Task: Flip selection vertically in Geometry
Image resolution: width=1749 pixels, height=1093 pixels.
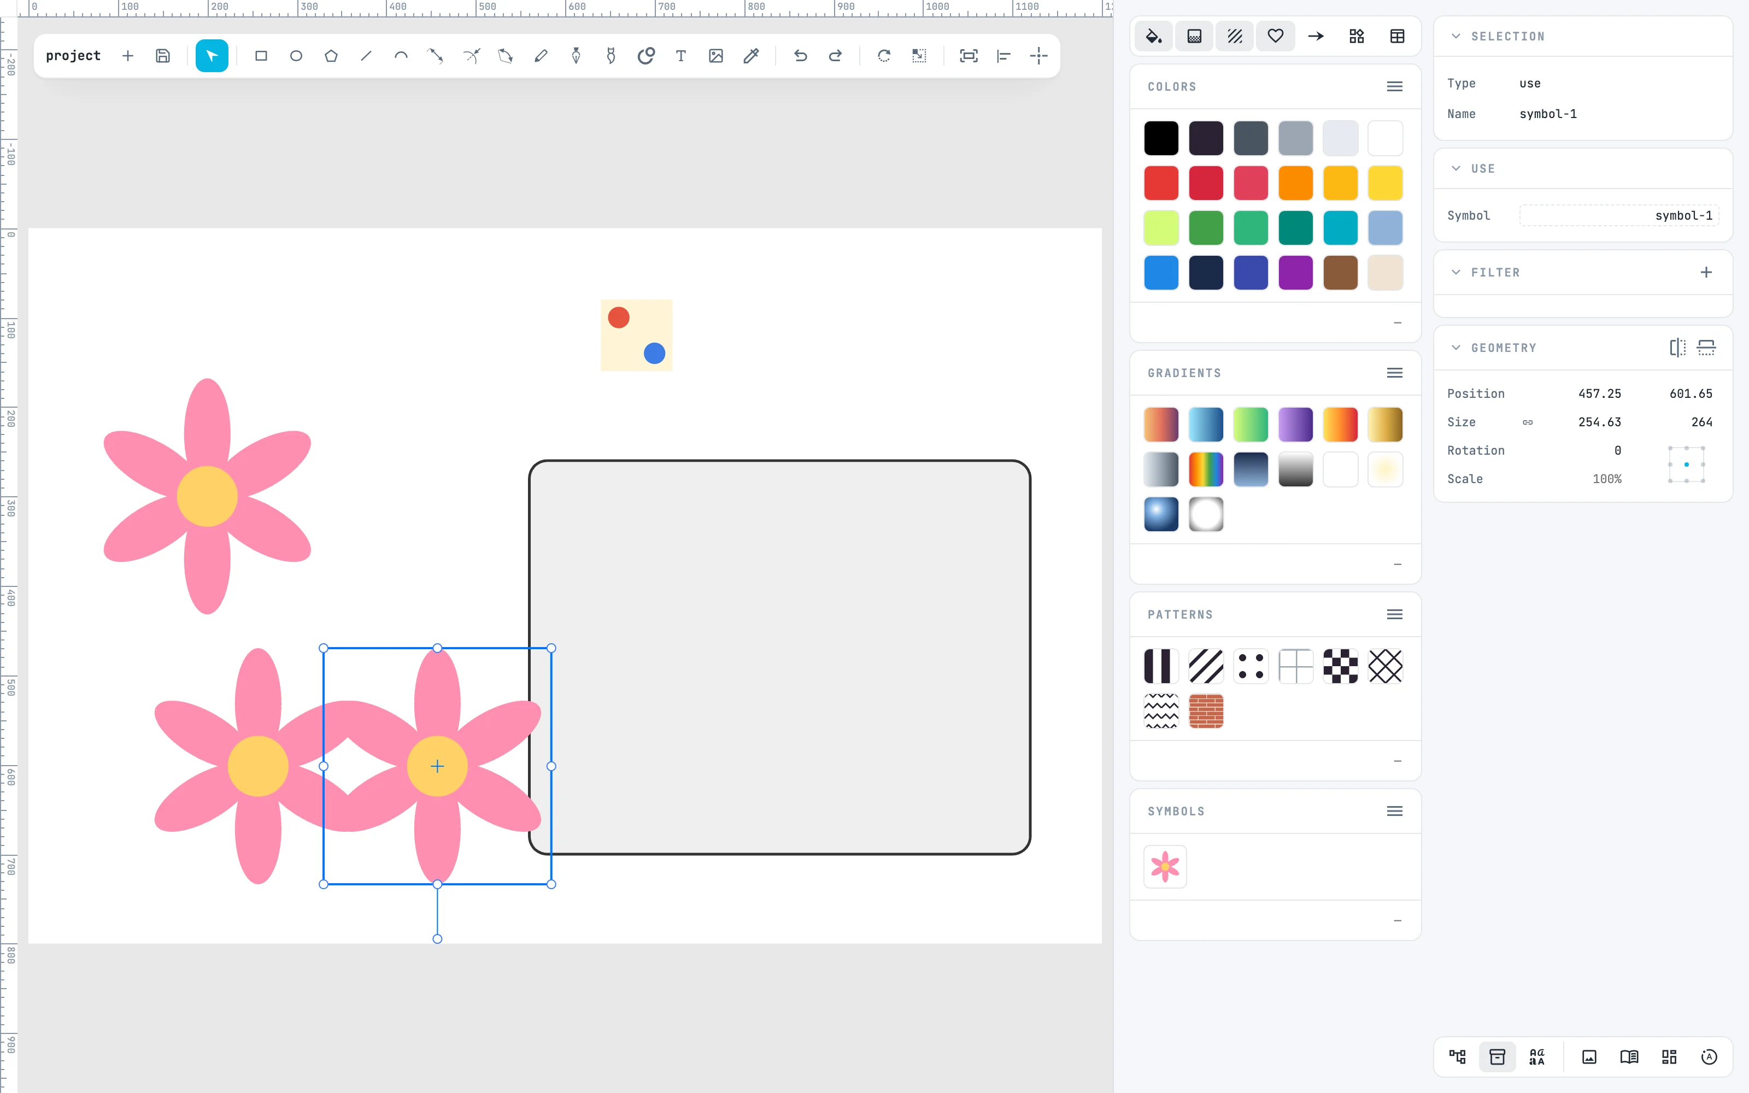Action: click(1706, 348)
